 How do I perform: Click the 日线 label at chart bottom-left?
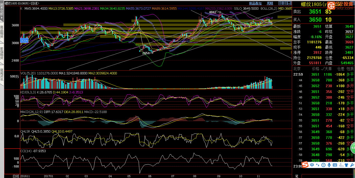pyautogui.click(x=16, y=176)
